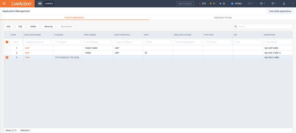Click the IP Ranges filter field

point(68,42)
